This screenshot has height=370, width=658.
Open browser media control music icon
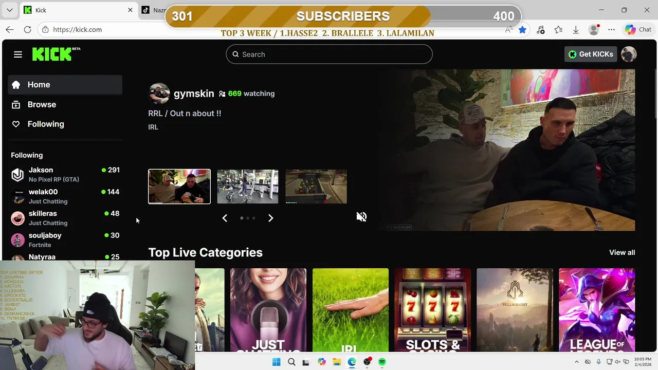pos(540,30)
